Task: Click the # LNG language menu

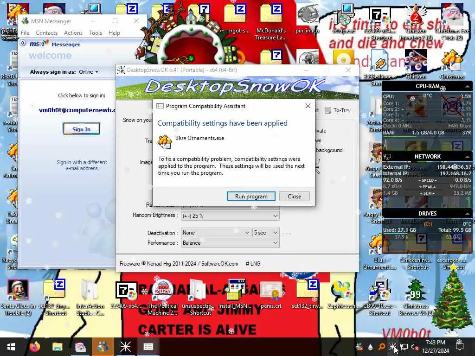Action: (253, 264)
